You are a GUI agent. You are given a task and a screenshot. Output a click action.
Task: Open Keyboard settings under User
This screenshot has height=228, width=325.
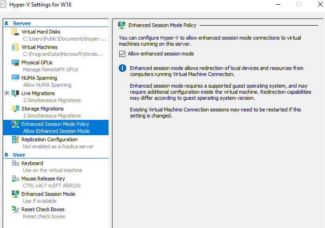32,163
